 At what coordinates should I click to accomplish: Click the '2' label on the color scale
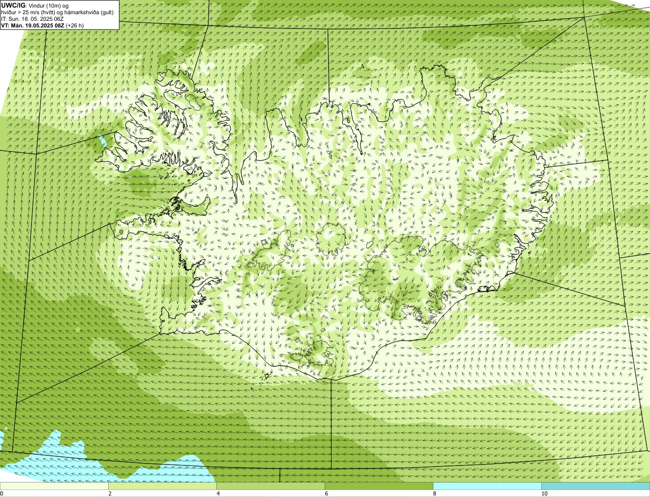point(110,493)
